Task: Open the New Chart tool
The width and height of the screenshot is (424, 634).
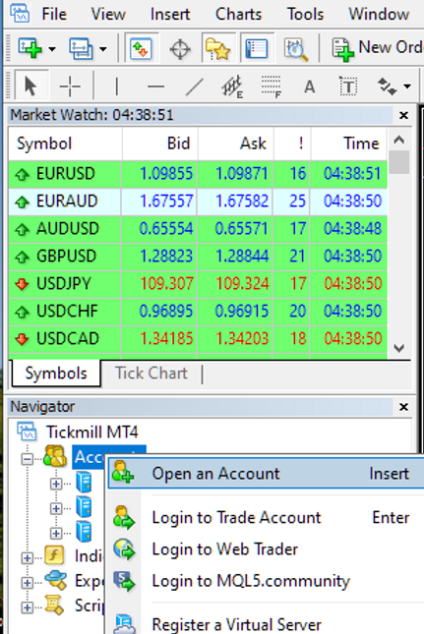Action: pyautogui.click(x=30, y=48)
